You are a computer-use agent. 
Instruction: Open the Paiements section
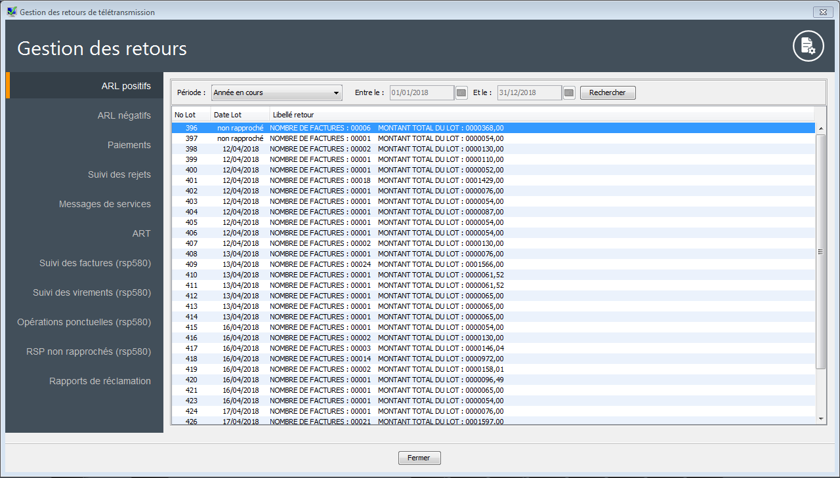point(129,145)
